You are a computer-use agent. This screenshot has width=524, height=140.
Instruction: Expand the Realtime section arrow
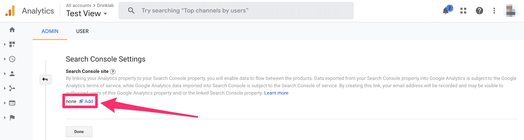(x=5, y=59)
